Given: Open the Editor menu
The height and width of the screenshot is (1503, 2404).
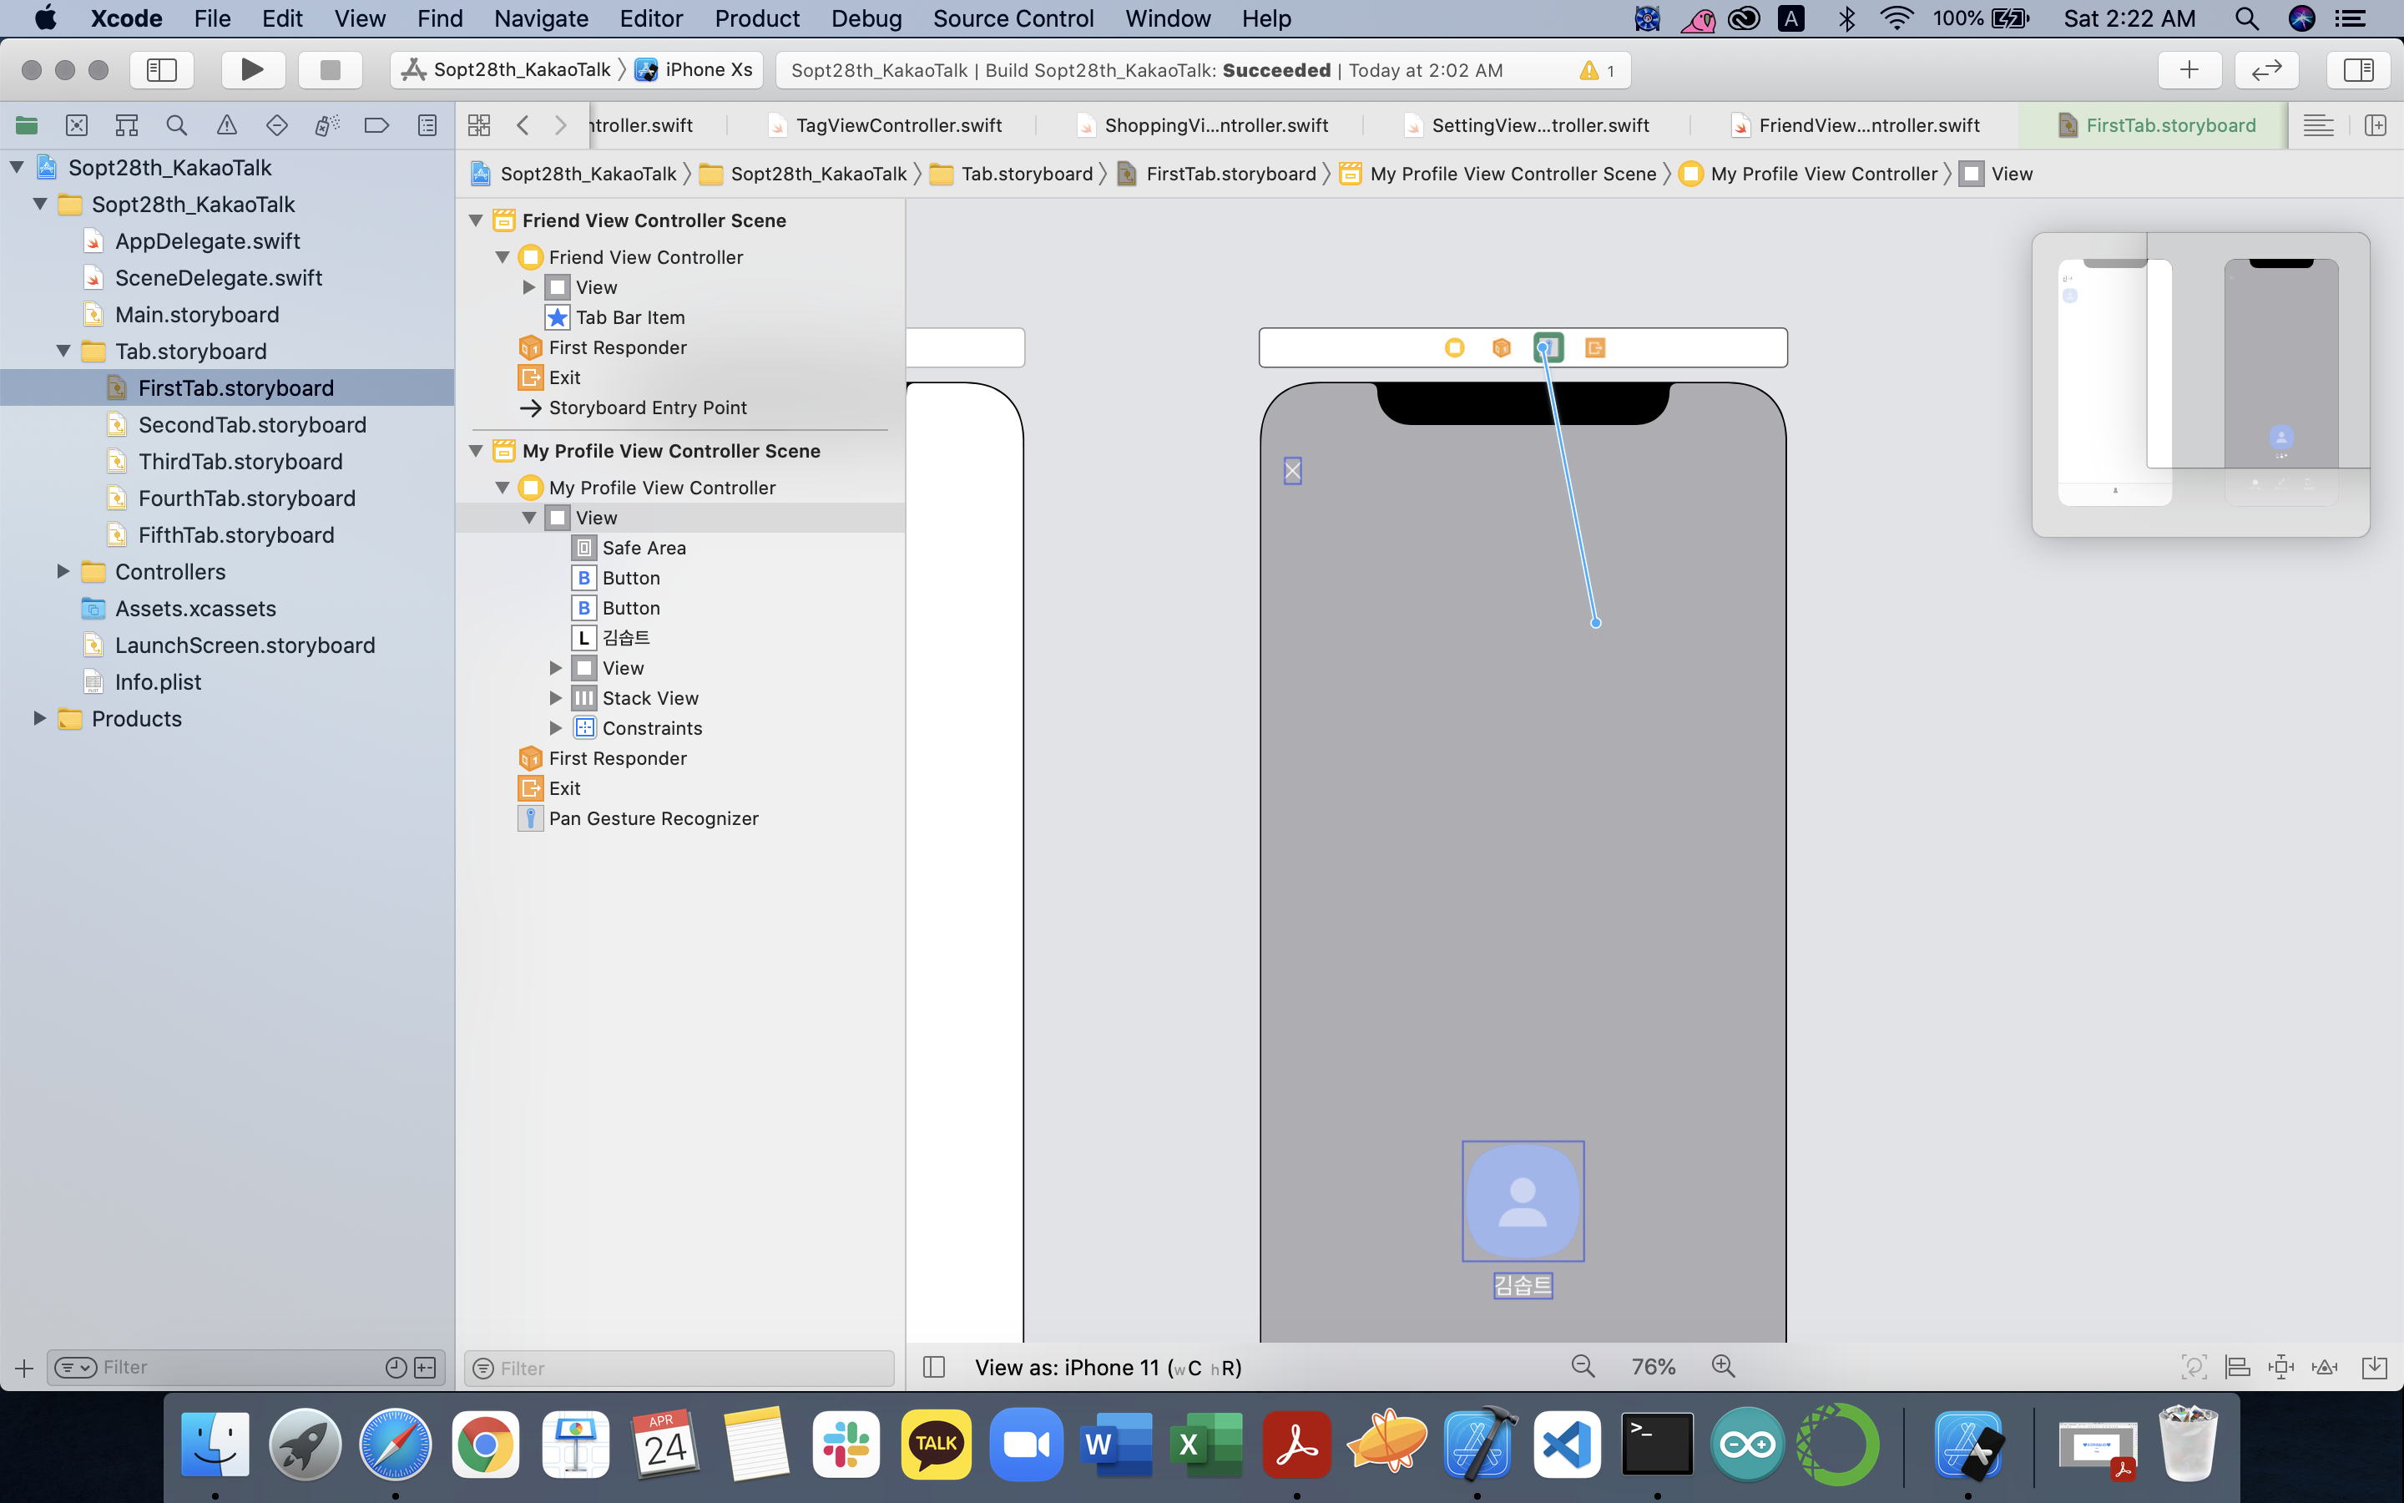Looking at the screenshot, I should tap(651, 19).
